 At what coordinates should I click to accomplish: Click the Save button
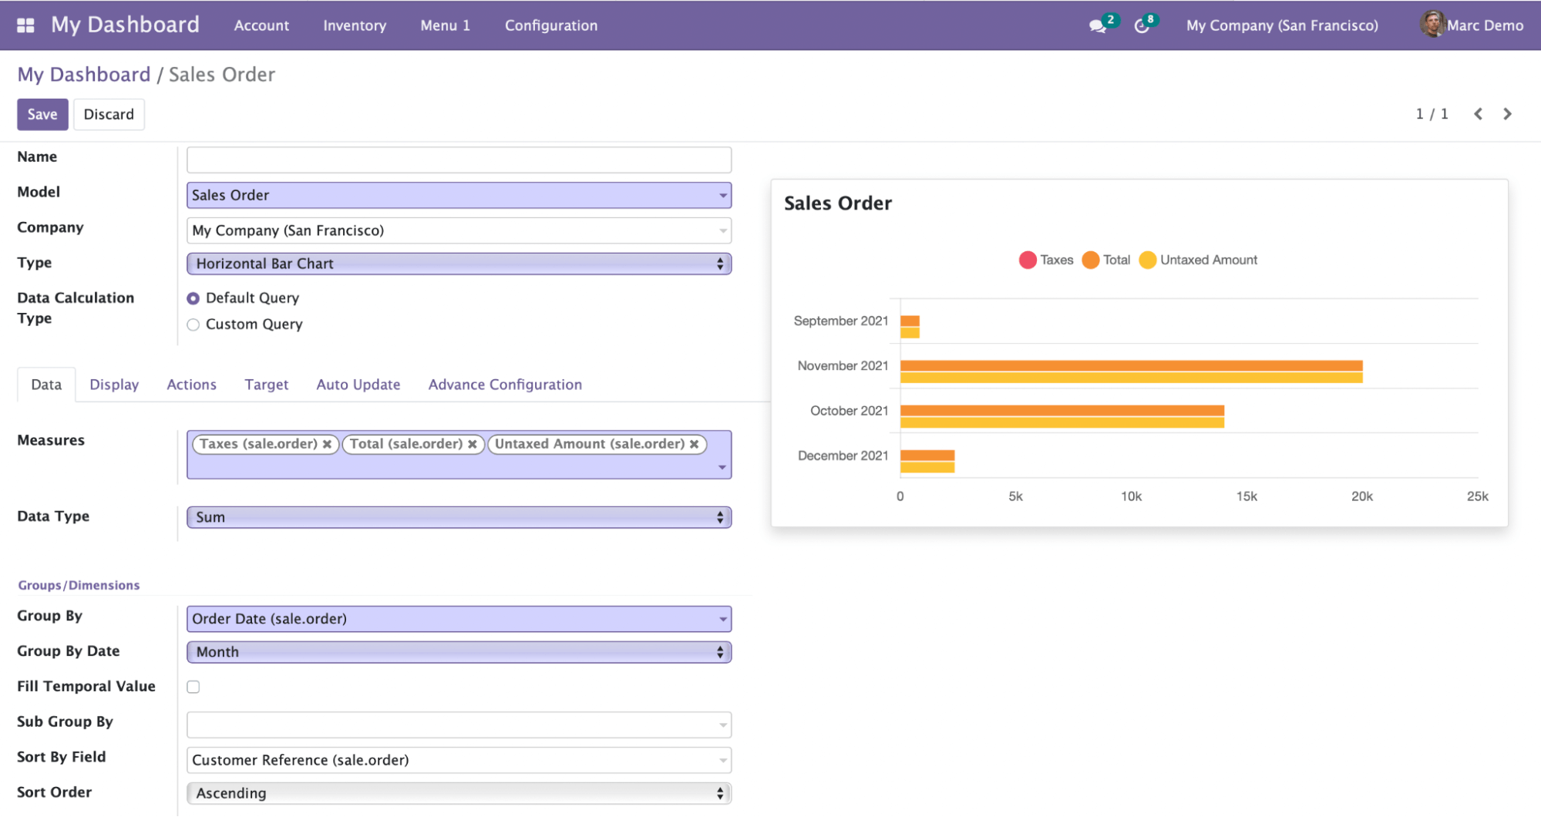pyautogui.click(x=42, y=114)
